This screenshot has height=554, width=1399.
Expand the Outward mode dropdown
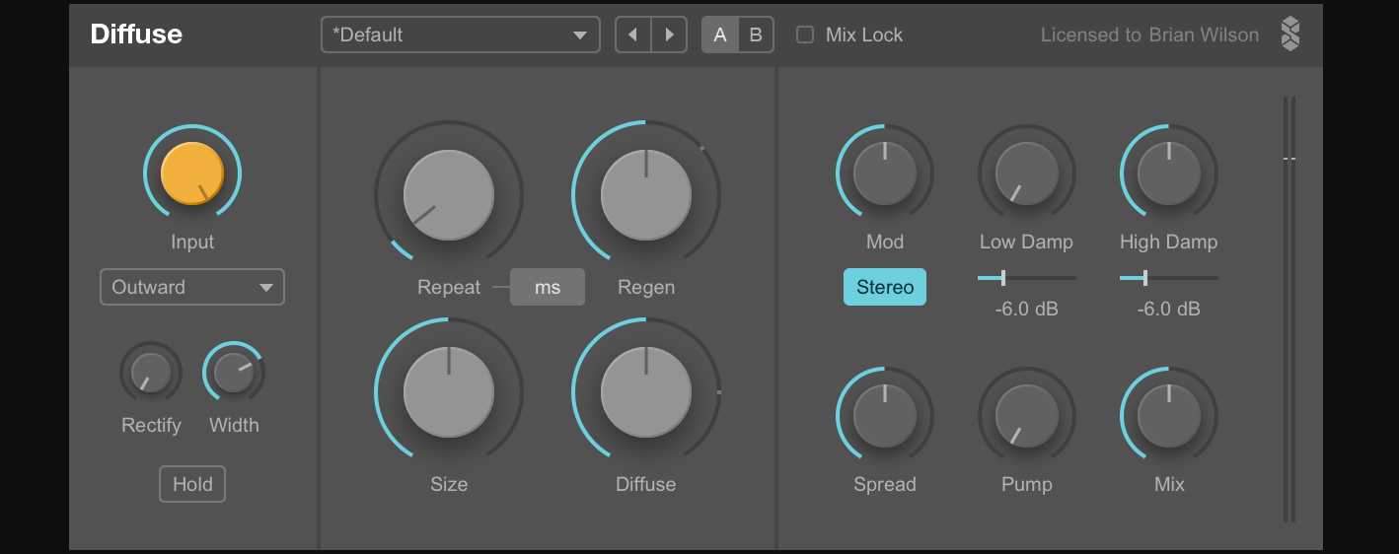(x=191, y=287)
